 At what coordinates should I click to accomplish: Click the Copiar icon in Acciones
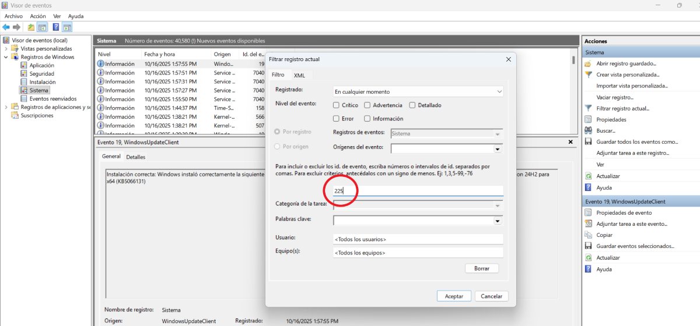click(x=589, y=235)
